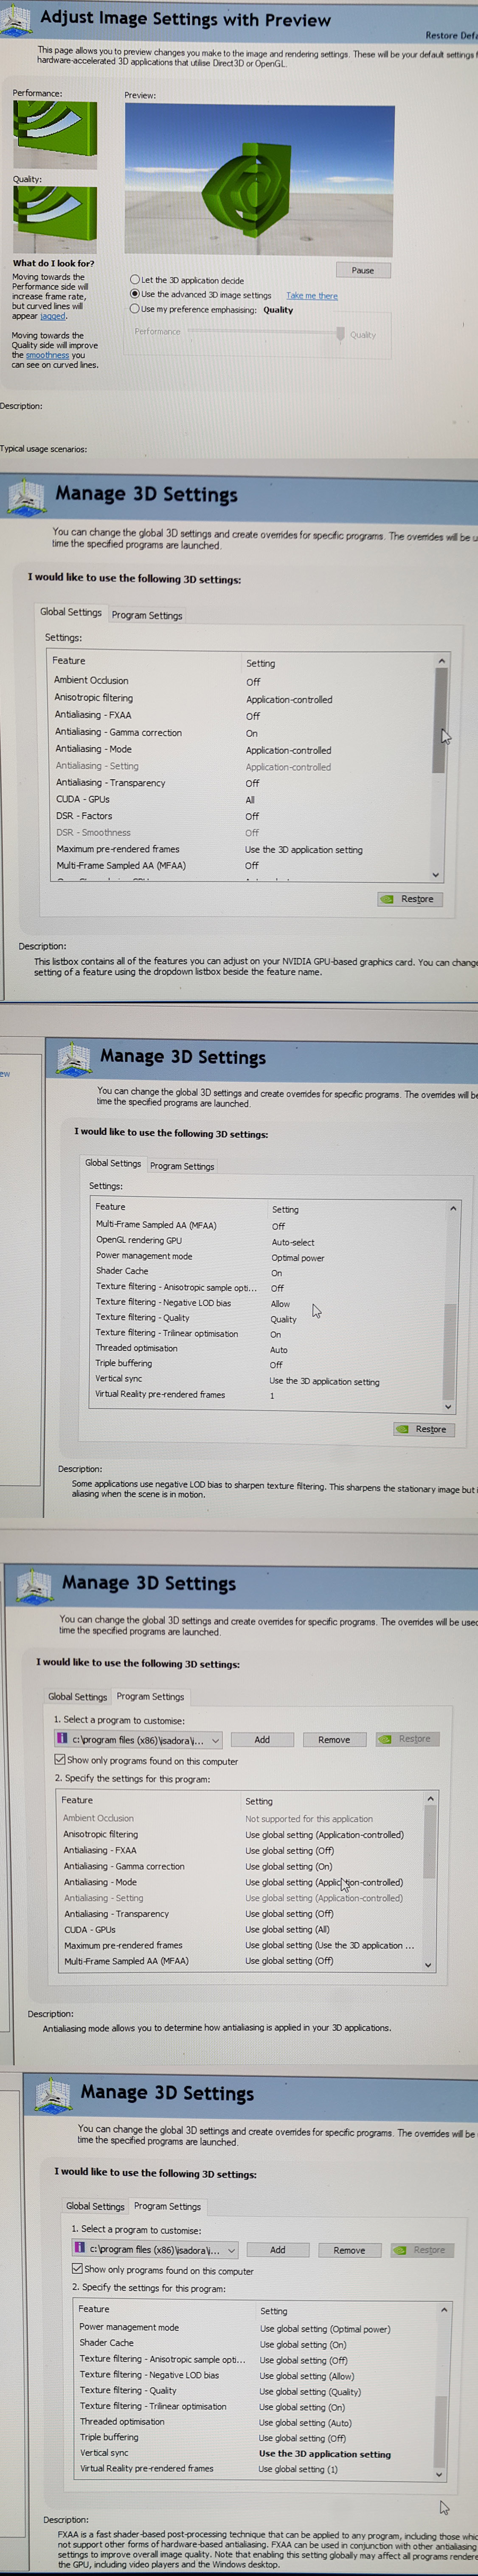Click the Pause button under the preview
Screen dimensions: 478x2576
pos(363,270)
